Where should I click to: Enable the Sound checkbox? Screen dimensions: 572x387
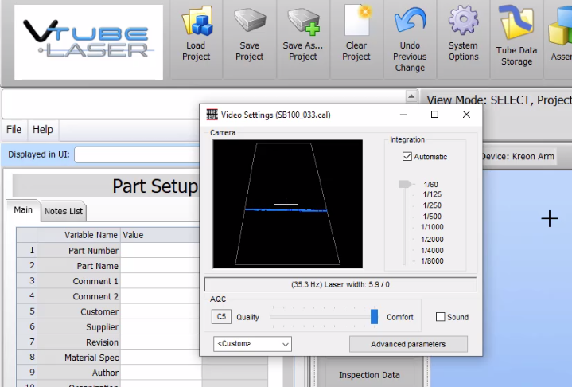(441, 317)
